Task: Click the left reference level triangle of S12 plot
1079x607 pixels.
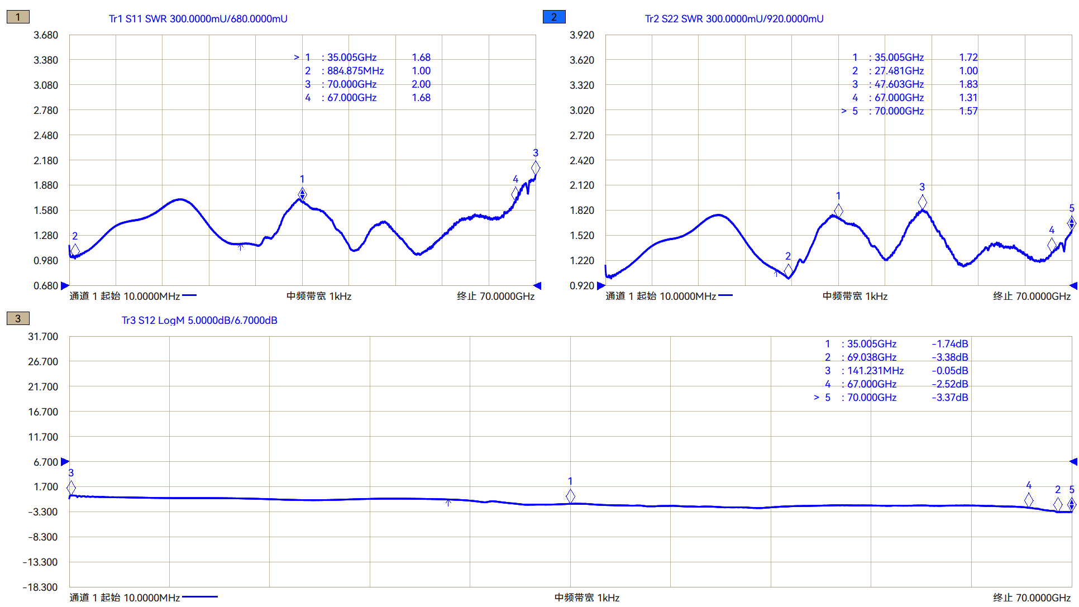Action: [65, 462]
